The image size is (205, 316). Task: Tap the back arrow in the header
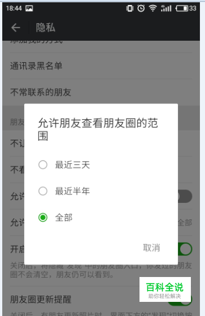tap(15, 28)
